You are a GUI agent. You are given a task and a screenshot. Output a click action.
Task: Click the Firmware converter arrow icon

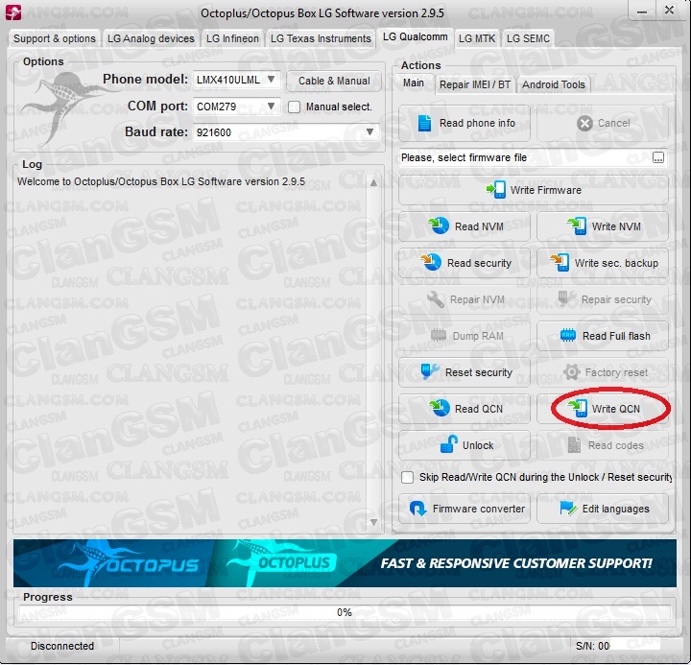417,509
